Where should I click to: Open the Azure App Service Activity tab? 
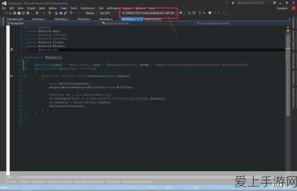[x=89, y=182]
